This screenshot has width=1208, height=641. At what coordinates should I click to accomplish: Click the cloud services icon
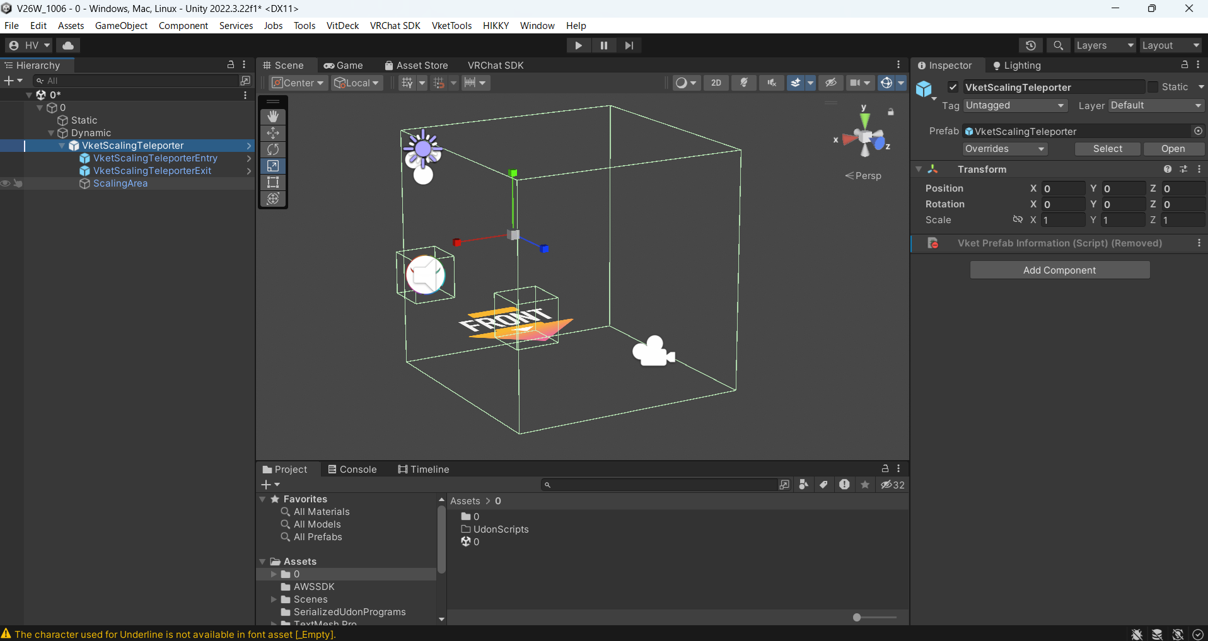[68, 45]
